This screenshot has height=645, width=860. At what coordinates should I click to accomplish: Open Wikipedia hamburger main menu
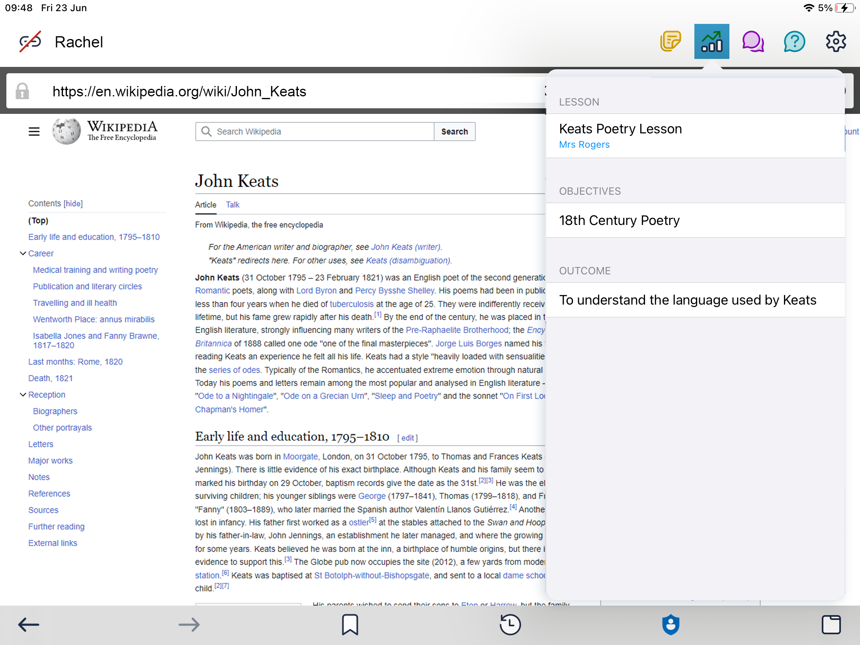tap(34, 131)
